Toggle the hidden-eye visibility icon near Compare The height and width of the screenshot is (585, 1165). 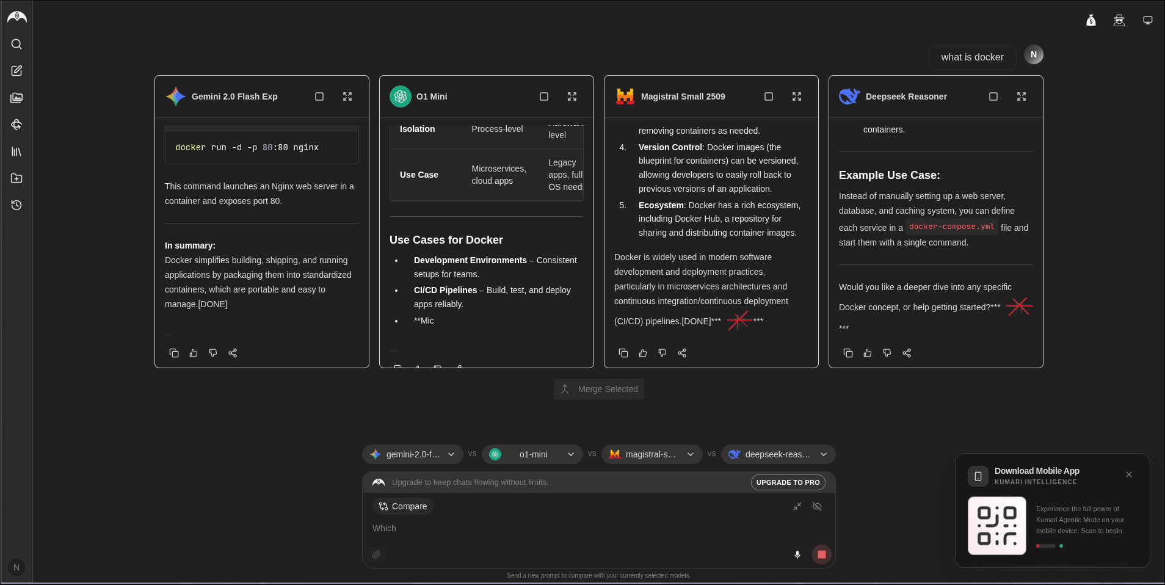[816, 506]
